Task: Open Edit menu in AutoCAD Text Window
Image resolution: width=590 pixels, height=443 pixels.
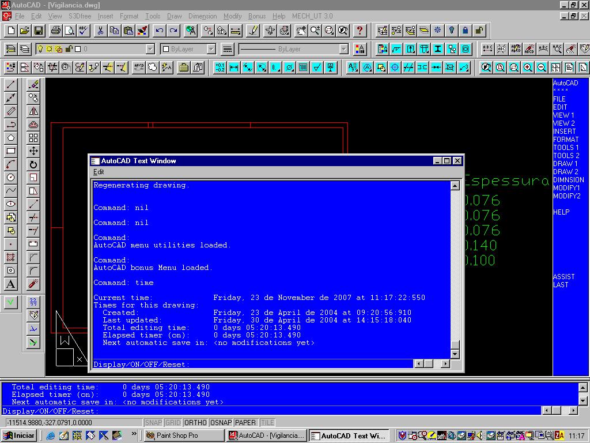Action: 99,172
